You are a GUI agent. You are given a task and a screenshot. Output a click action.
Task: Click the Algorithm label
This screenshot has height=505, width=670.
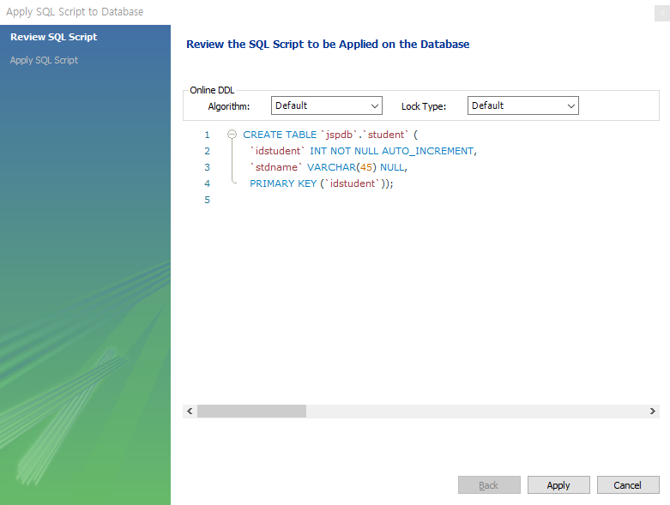[229, 106]
